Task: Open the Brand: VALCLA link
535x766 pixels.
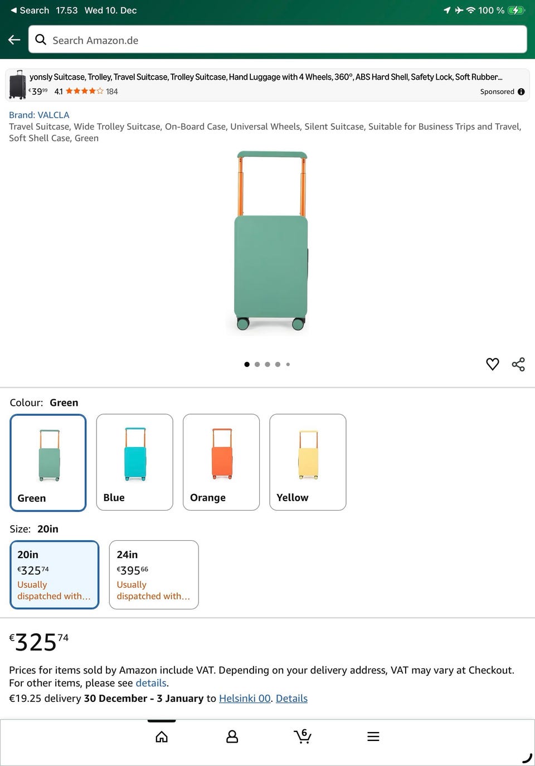Action: coord(39,115)
